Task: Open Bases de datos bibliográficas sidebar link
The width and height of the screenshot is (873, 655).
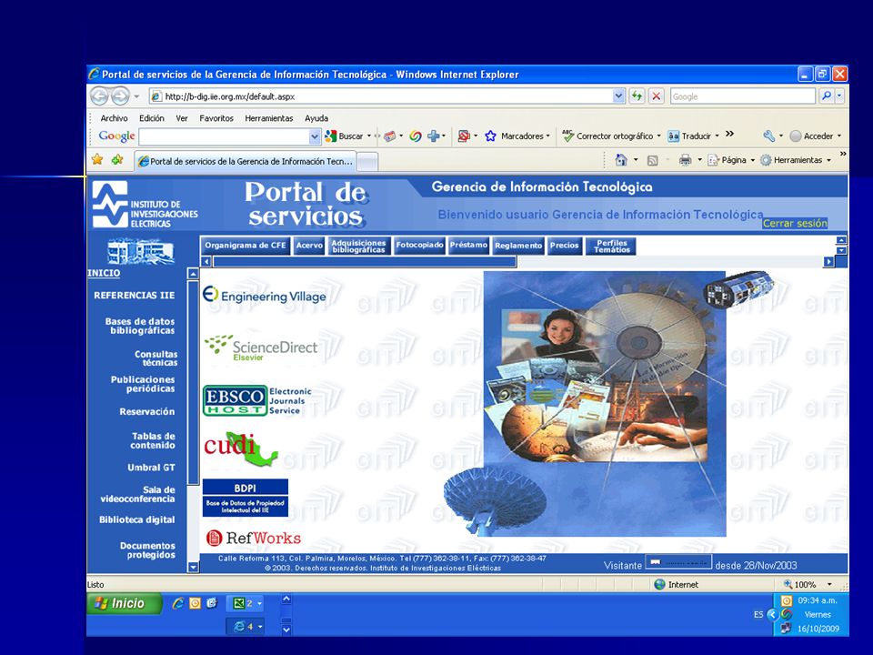Action: (x=140, y=326)
